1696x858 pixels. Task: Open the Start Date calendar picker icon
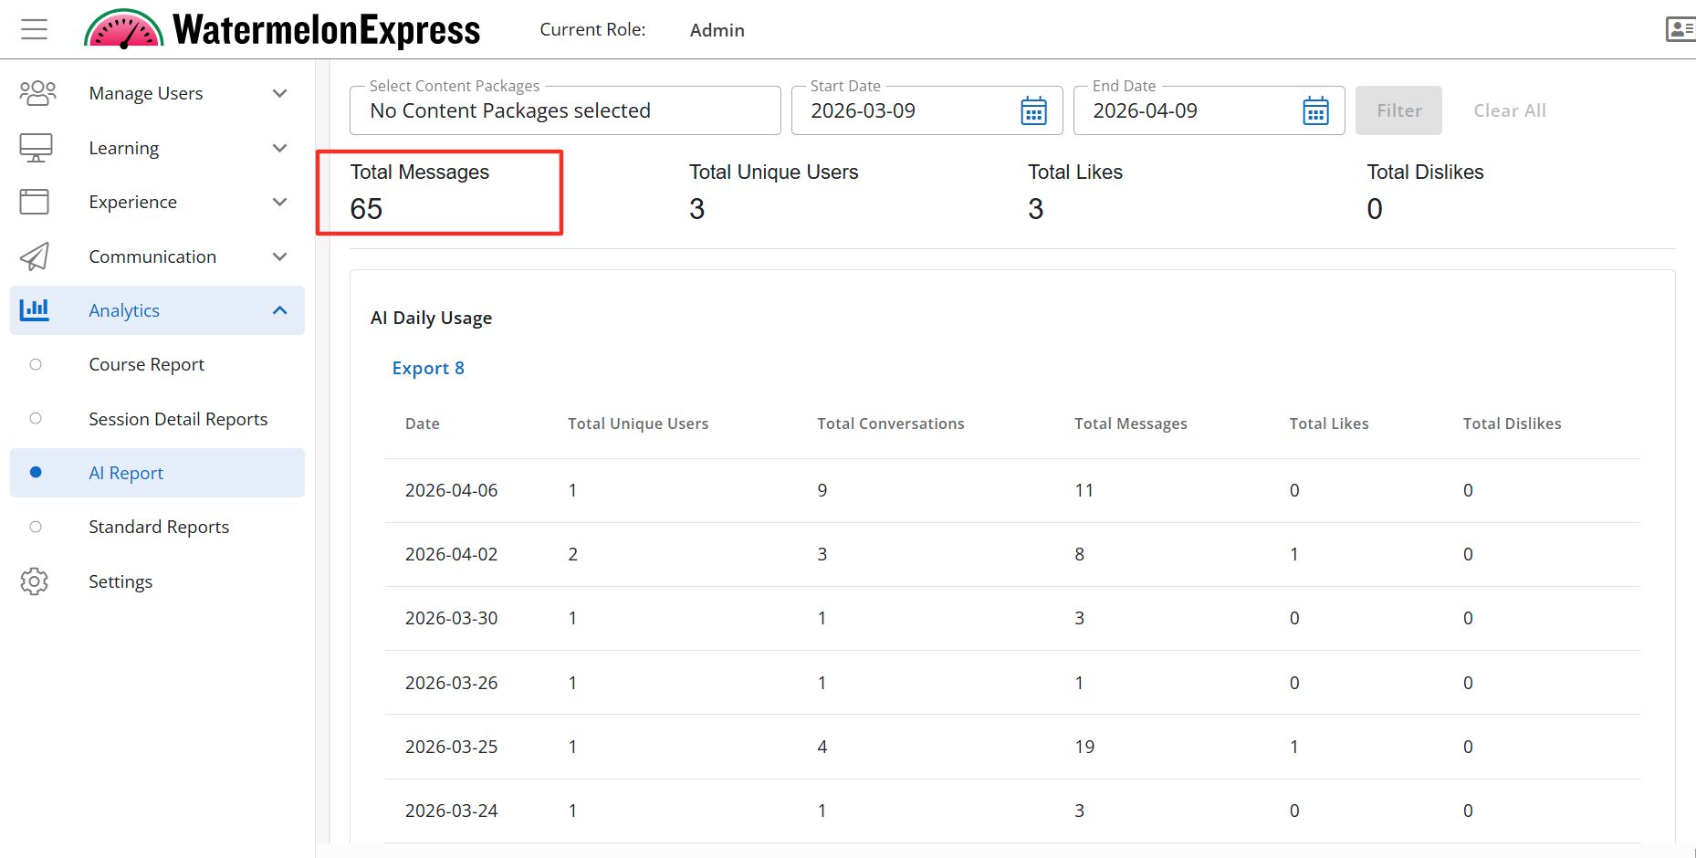(x=1033, y=111)
